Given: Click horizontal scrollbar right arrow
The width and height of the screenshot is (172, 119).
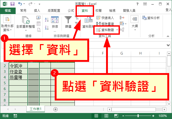Looking at the screenshot, I should [164, 109].
